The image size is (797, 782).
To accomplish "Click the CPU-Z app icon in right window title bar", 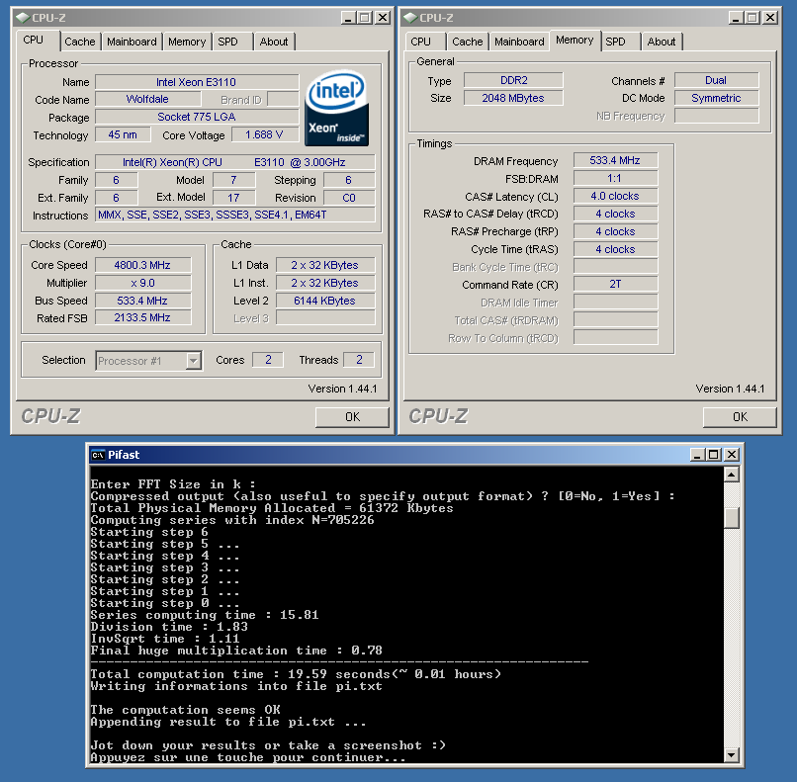I will (410, 18).
